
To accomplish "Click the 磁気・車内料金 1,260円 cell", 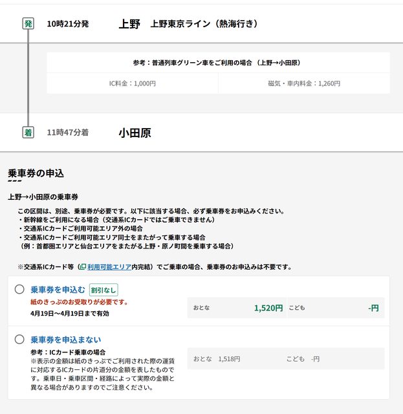I will (303, 83).
